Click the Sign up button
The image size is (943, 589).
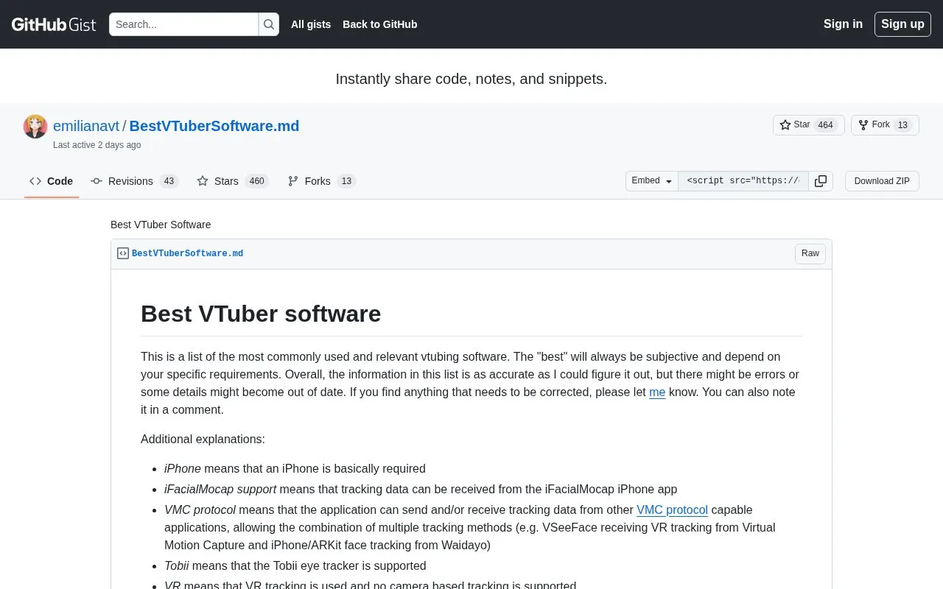pyautogui.click(x=902, y=24)
